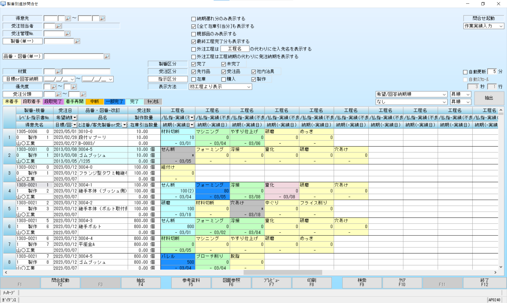Viewport: 507px width, 303px height.
Task: Toggle 親部品のみ表示する checkbox
Action: point(194,34)
